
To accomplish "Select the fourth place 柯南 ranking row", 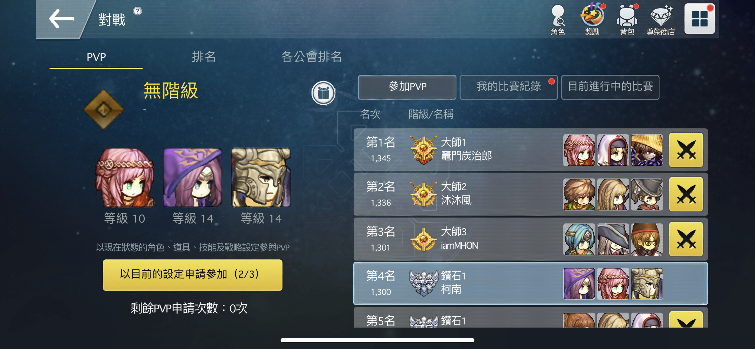I will (x=531, y=283).
